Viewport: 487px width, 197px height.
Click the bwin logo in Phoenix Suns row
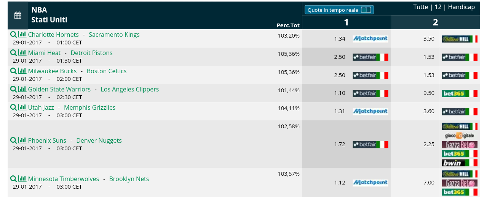coord(460,163)
